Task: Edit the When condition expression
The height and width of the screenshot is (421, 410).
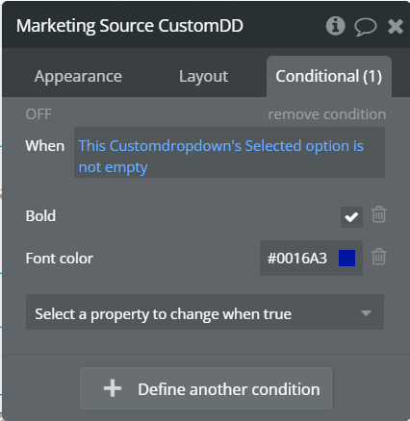Action: (229, 153)
